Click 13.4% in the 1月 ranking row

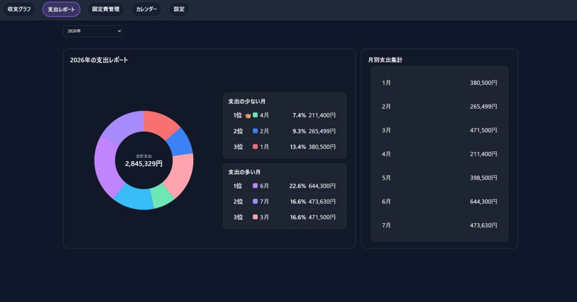click(x=298, y=146)
